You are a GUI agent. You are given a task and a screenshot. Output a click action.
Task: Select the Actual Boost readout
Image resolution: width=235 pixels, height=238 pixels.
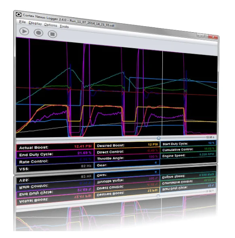(x=55, y=147)
